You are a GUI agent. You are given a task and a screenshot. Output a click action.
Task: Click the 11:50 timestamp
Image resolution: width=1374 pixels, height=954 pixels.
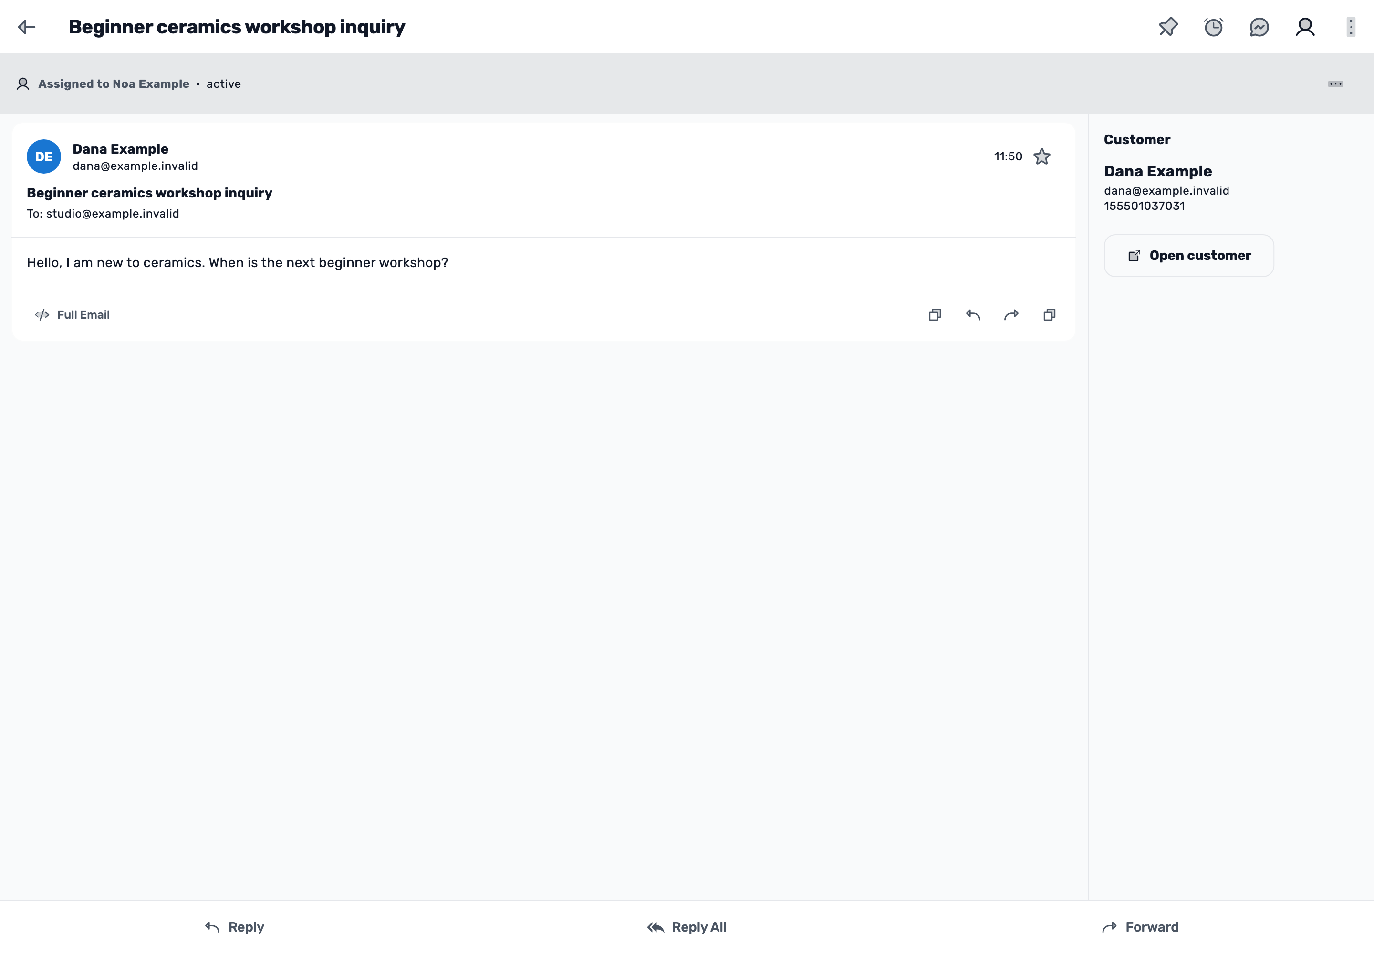(x=1008, y=156)
